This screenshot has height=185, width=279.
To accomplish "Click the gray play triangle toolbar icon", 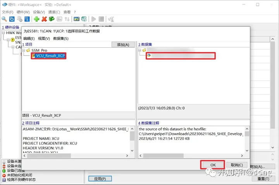I will coord(94,19).
